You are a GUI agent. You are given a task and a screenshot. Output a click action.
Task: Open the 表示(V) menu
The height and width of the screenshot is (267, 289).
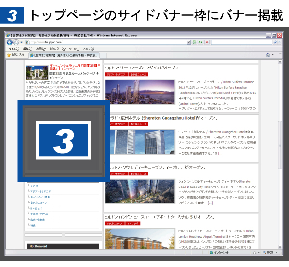[x=41, y=49]
